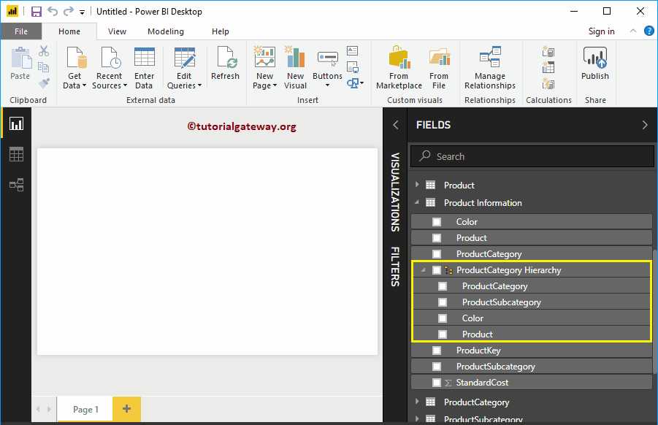
Task: Click the Sign in link
Action: [x=601, y=31]
